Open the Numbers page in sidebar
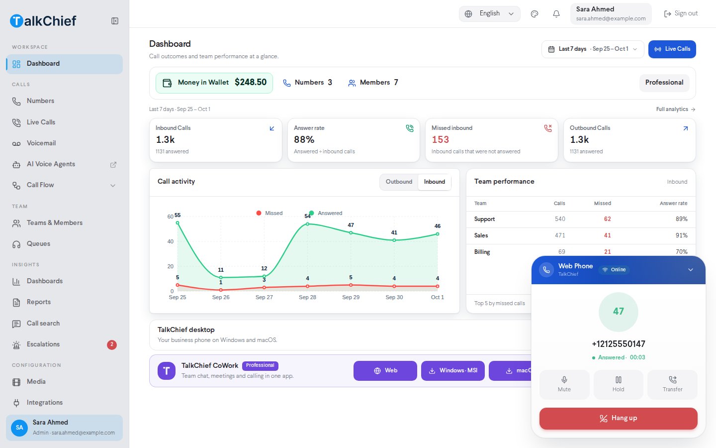Screen dimensions: 716x448 65,101
